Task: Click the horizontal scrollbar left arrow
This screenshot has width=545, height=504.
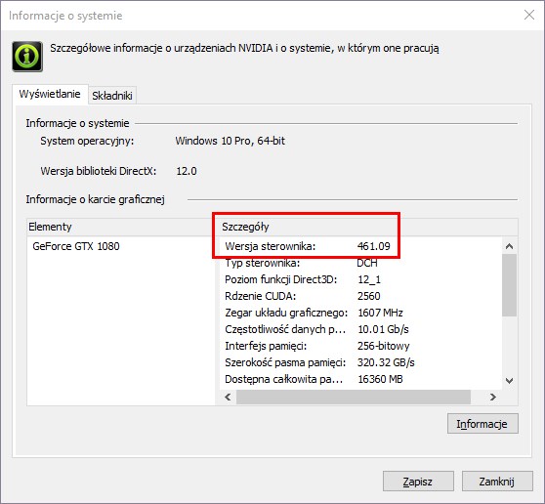Action: (x=228, y=397)
